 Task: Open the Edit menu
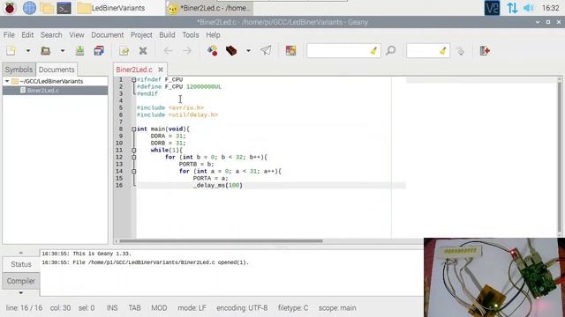pos(27,35)
